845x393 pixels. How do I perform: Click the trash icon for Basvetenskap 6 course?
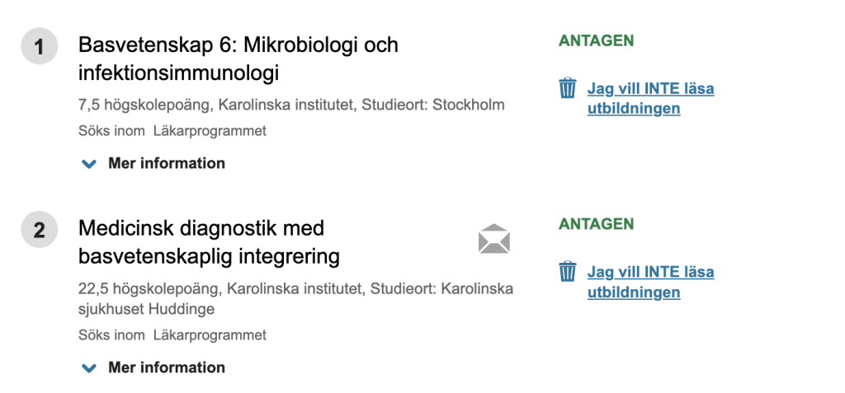pos(568,88)
